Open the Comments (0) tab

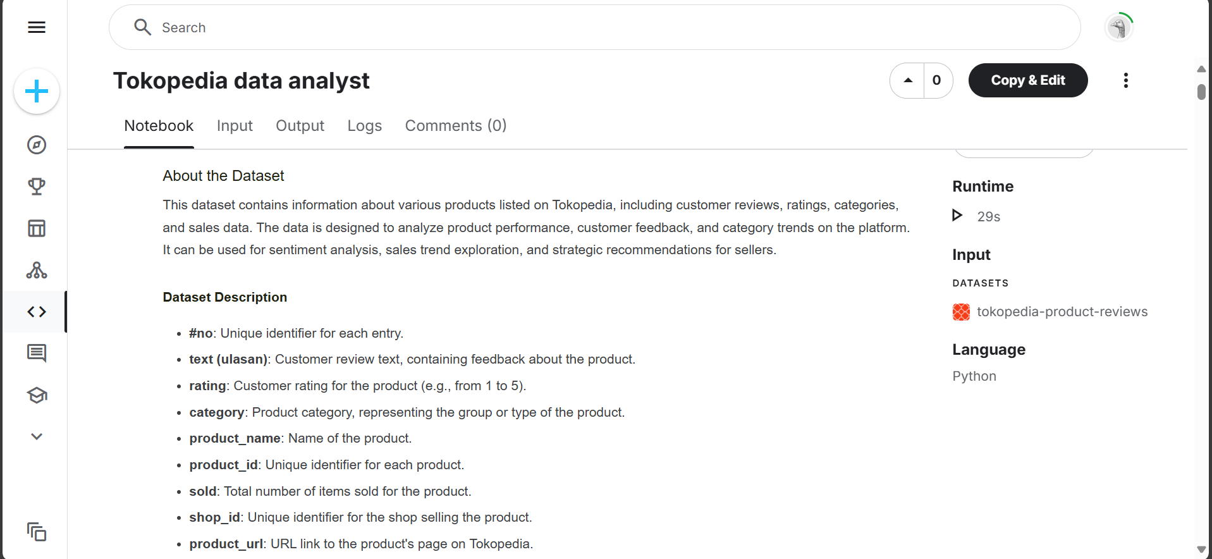[x=456, y=126]
